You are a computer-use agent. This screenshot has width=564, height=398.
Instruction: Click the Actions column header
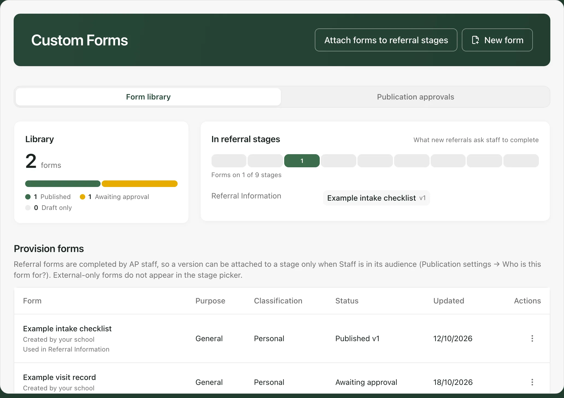click(x=527, y=301)
